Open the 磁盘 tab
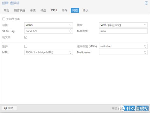Screen dimensions: 150x113 tap(43, 10)
